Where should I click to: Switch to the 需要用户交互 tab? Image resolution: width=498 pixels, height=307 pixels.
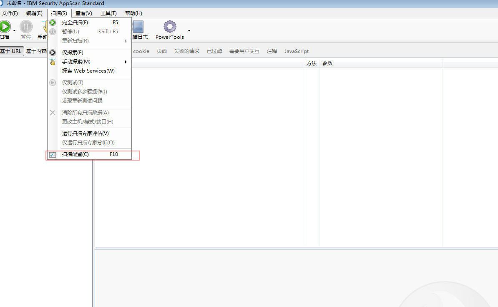[244, 51]
